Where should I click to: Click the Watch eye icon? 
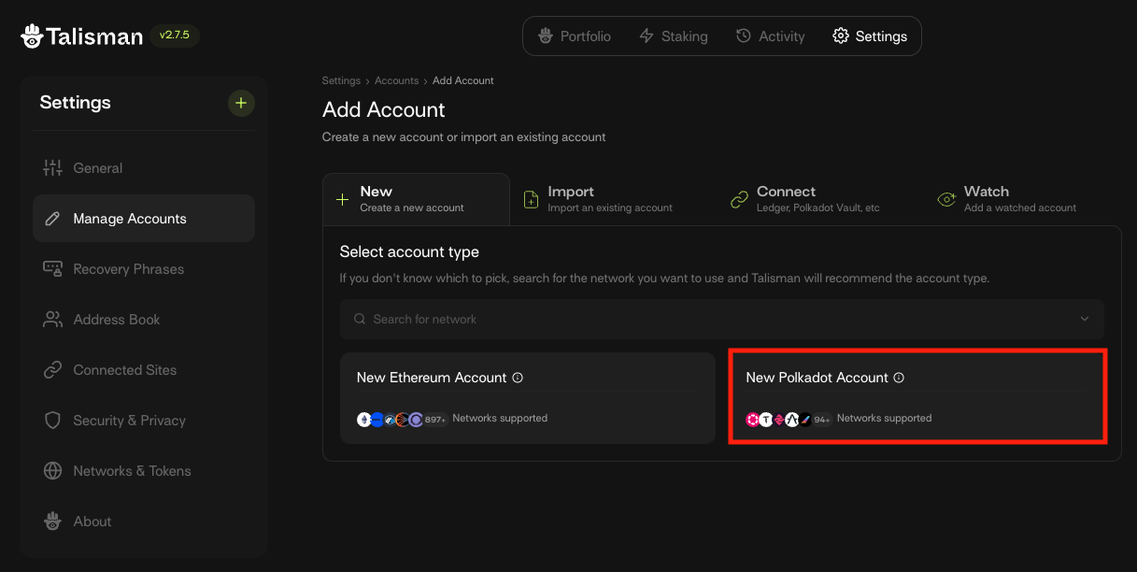tap(946, 199)
